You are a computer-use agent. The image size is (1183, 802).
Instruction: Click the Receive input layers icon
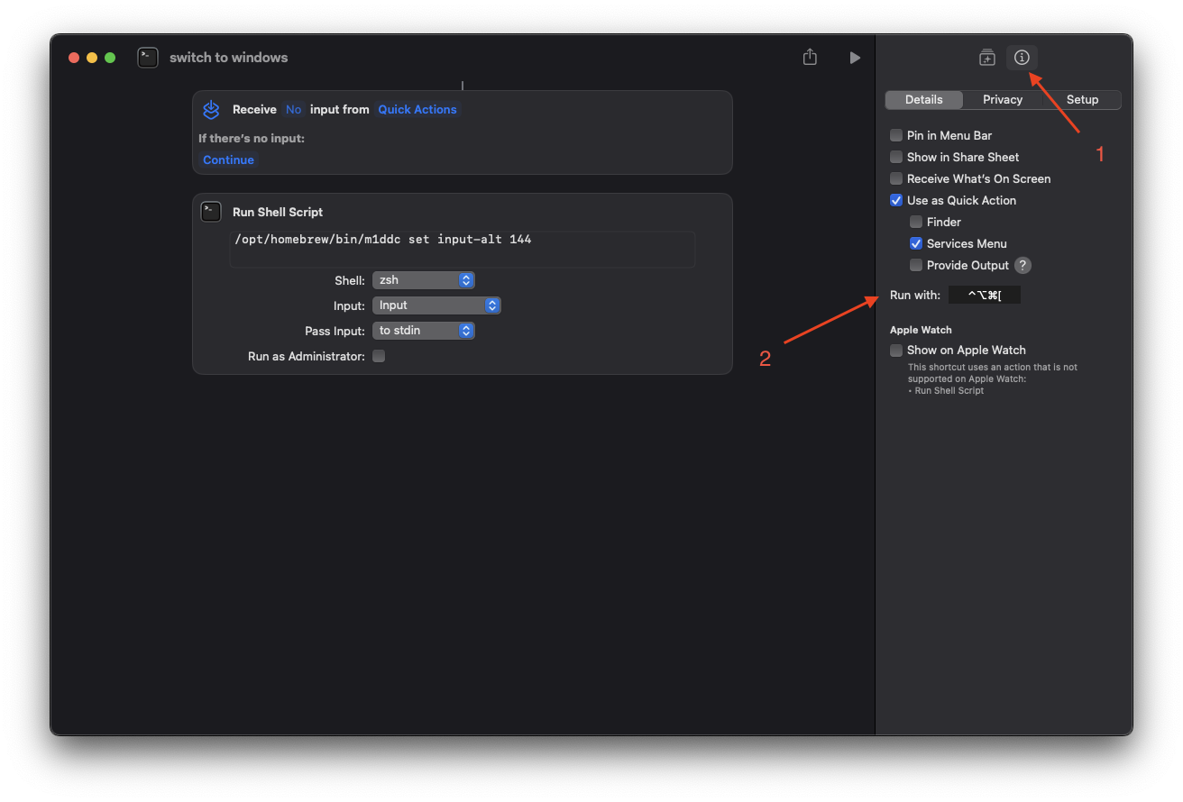[211, 110]
